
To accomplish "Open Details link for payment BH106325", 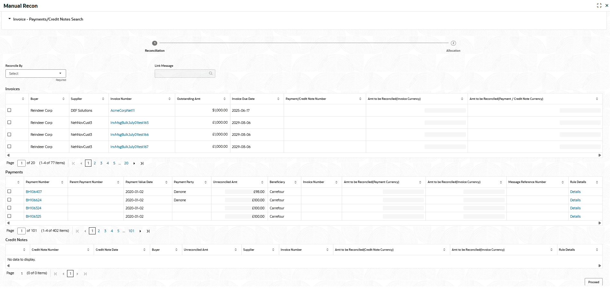I will coord(575,217).
